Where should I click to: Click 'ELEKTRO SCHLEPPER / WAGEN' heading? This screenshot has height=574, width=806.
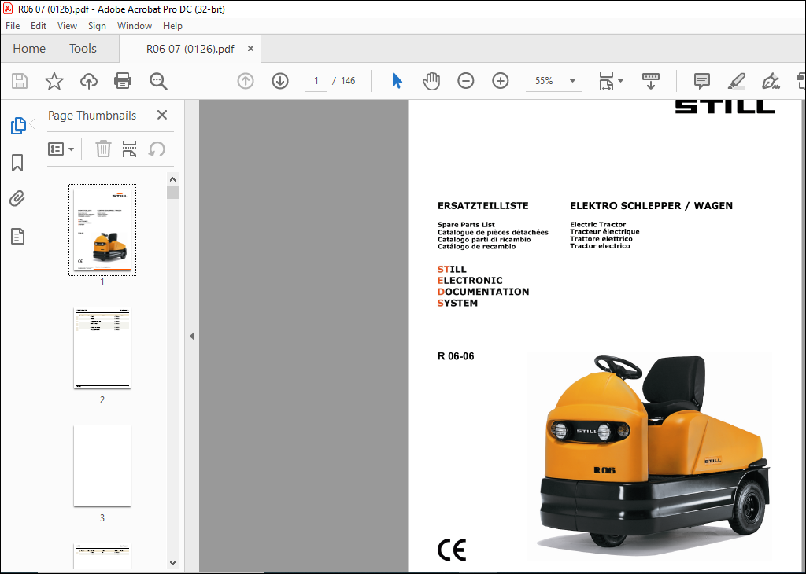point(651,206)
